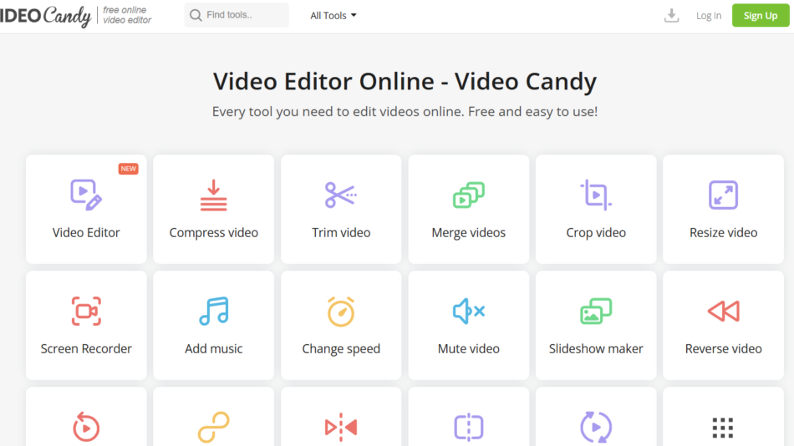
Task: Click the Mute video text label
Action: click(x=468, y=348)
